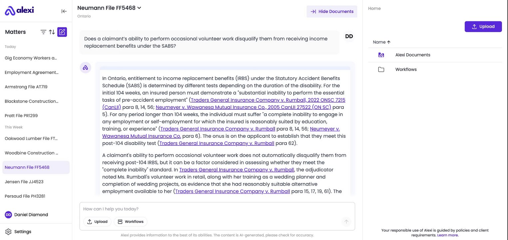Select the Jensen File JJ4523 matter
The width and height of the screenshot is (508, 240).
coord(24,182)
